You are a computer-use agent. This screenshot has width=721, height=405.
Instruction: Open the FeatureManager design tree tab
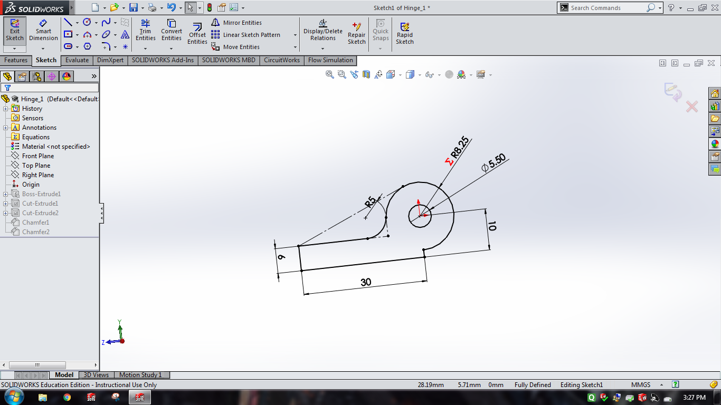tap(7, 76)
